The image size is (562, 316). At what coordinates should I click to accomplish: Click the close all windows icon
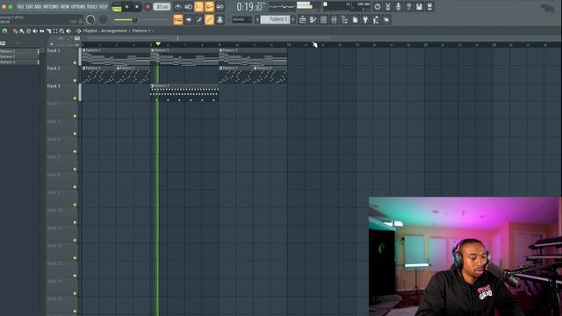(386, 19)
